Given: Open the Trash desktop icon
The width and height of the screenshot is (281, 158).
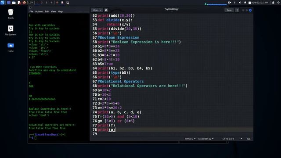Looking at the screenshot, I should pos(11,14).
